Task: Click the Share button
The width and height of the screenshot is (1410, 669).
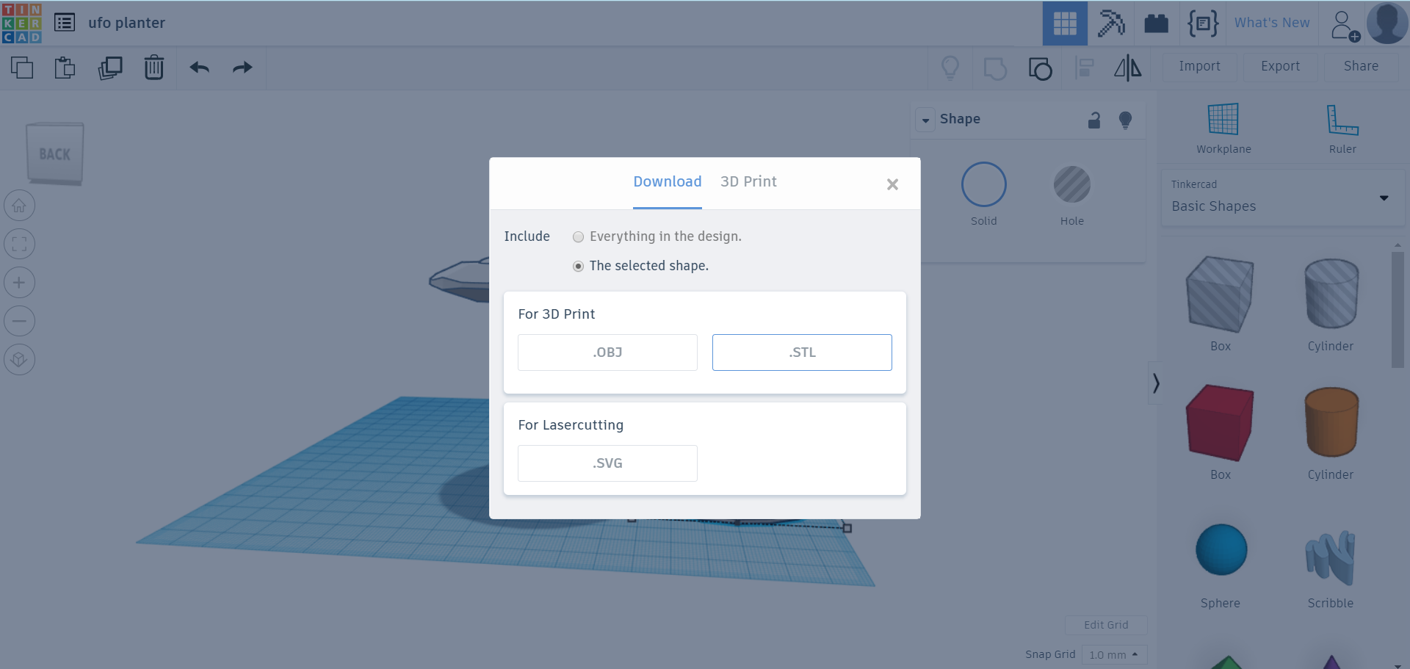Action: pyautogui.click(x=1362, y=66)
